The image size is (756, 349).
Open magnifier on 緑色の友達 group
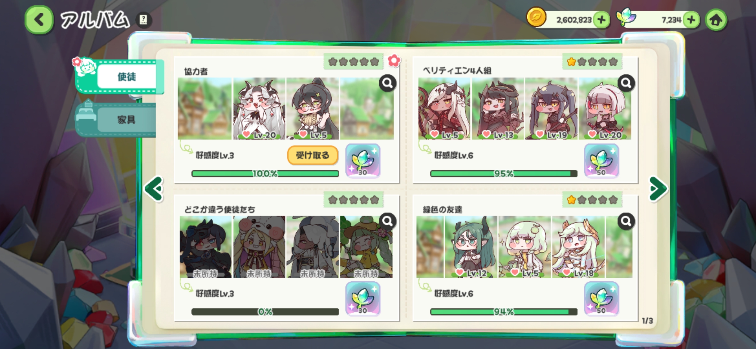(626, 221)
